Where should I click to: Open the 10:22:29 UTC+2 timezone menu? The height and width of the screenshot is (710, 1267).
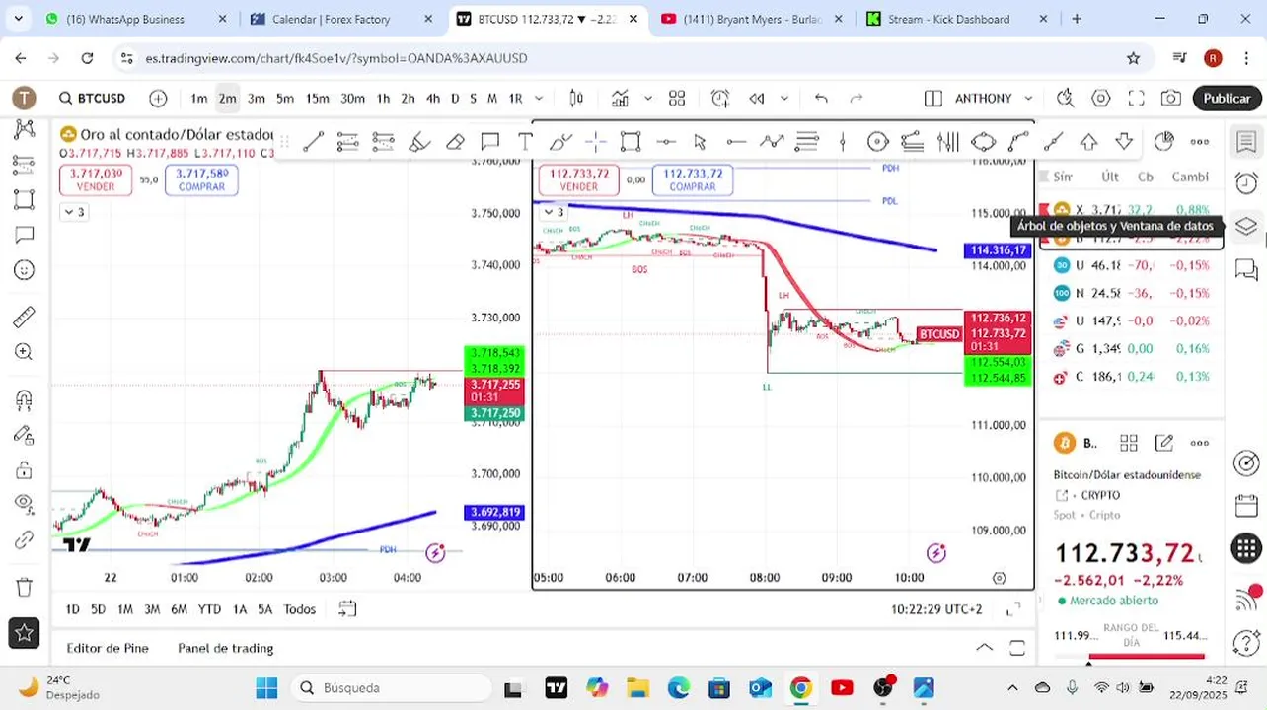tap(936, 609)
